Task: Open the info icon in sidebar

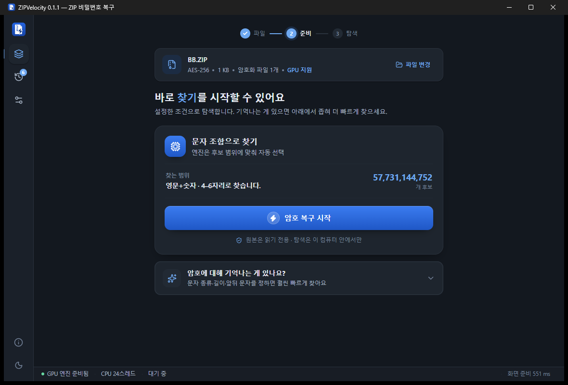Action: [18, 342]
